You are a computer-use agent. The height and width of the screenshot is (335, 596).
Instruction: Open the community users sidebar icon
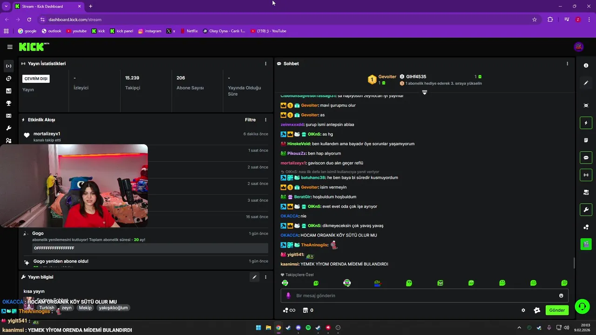point(8,141)
